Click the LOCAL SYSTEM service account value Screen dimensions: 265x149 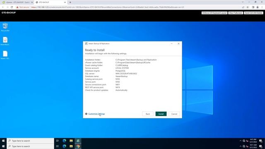122,68
